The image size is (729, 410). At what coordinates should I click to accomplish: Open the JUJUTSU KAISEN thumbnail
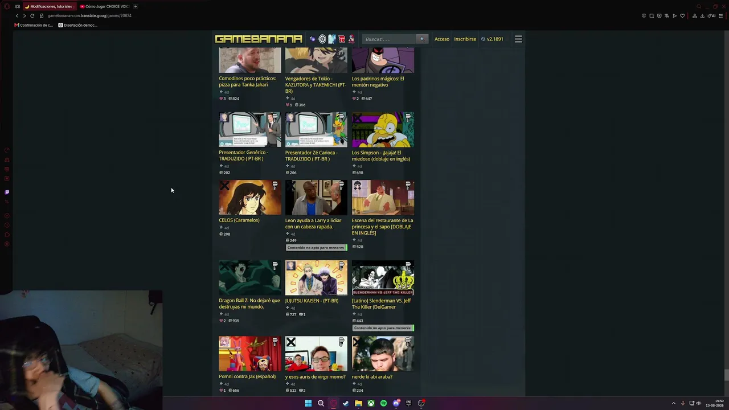pos(316,278)
